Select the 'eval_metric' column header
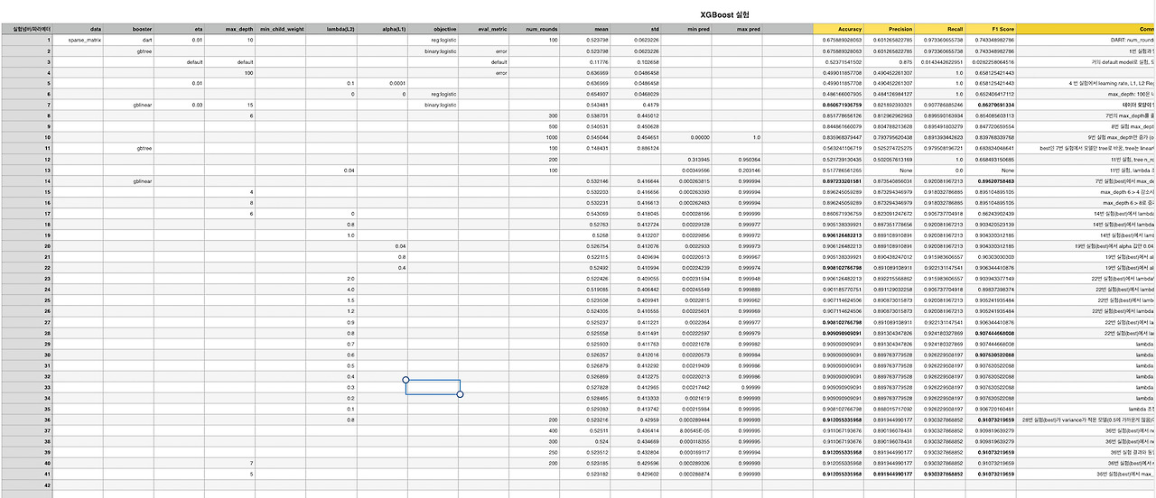This screenshot has height=498, width=1156. pos(484,30)
